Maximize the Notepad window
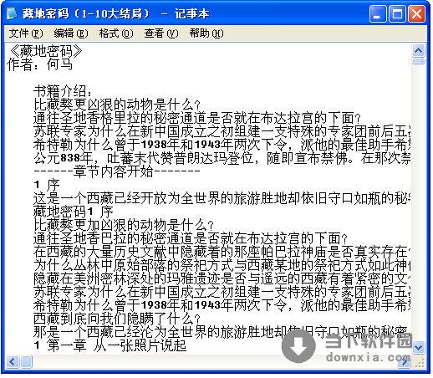The image size is (433, 378). [x=397, y=13]
